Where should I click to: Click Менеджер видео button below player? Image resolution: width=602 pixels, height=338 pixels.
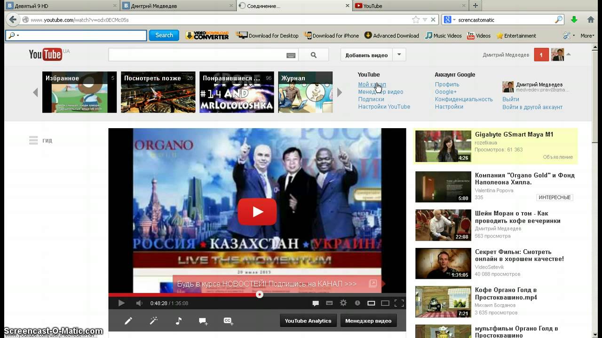pos(368,321)
